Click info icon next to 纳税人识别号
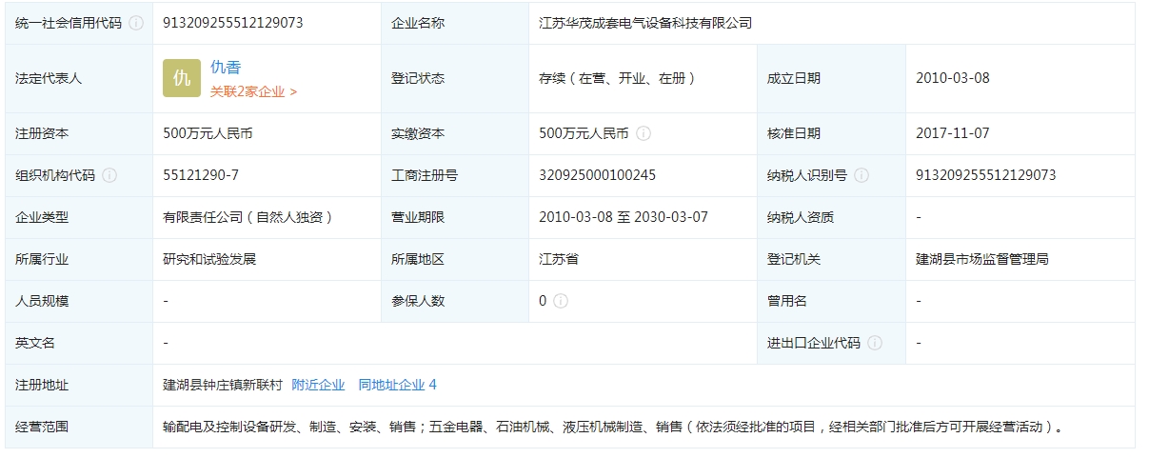1149x458 pixels. coord(862,175)
